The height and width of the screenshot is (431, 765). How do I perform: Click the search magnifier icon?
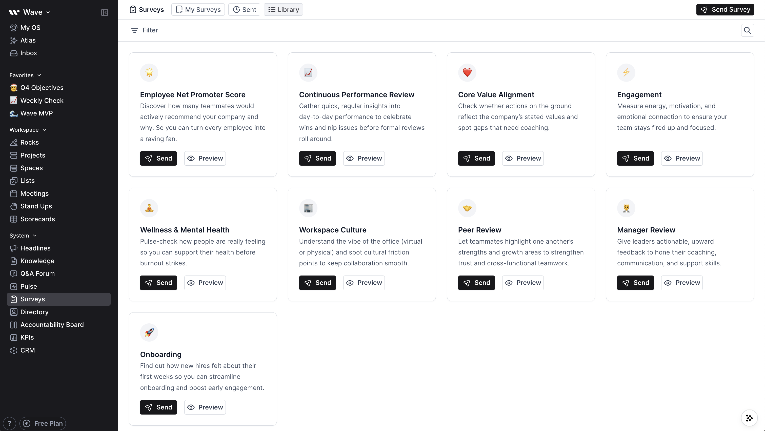[747, 30]
